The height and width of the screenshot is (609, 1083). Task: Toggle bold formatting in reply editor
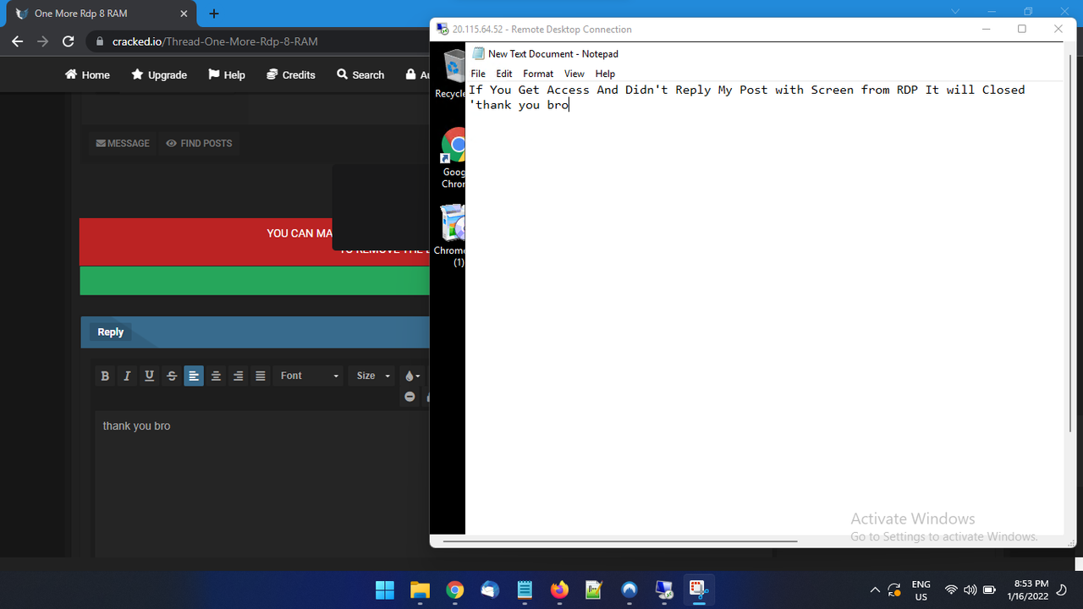pos(105,376)
